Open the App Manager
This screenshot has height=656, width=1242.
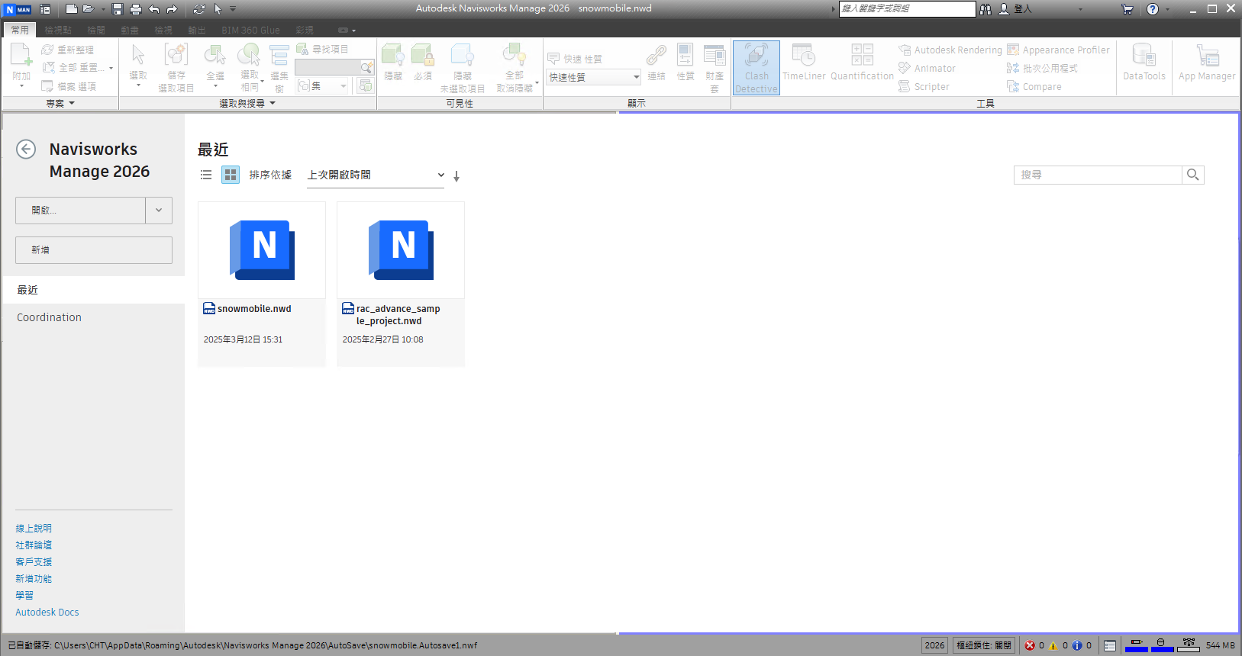tap(1207, 63)
